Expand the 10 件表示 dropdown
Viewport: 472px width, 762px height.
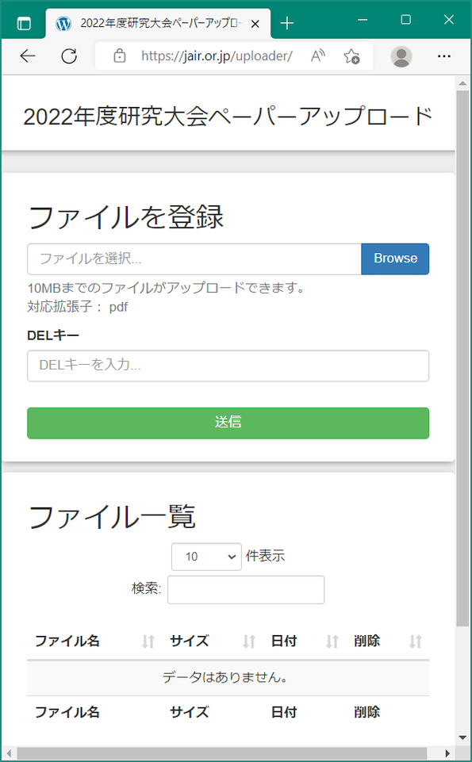pos(206,557)
